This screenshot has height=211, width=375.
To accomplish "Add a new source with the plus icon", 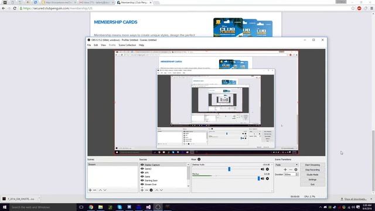I will (142, 190).
